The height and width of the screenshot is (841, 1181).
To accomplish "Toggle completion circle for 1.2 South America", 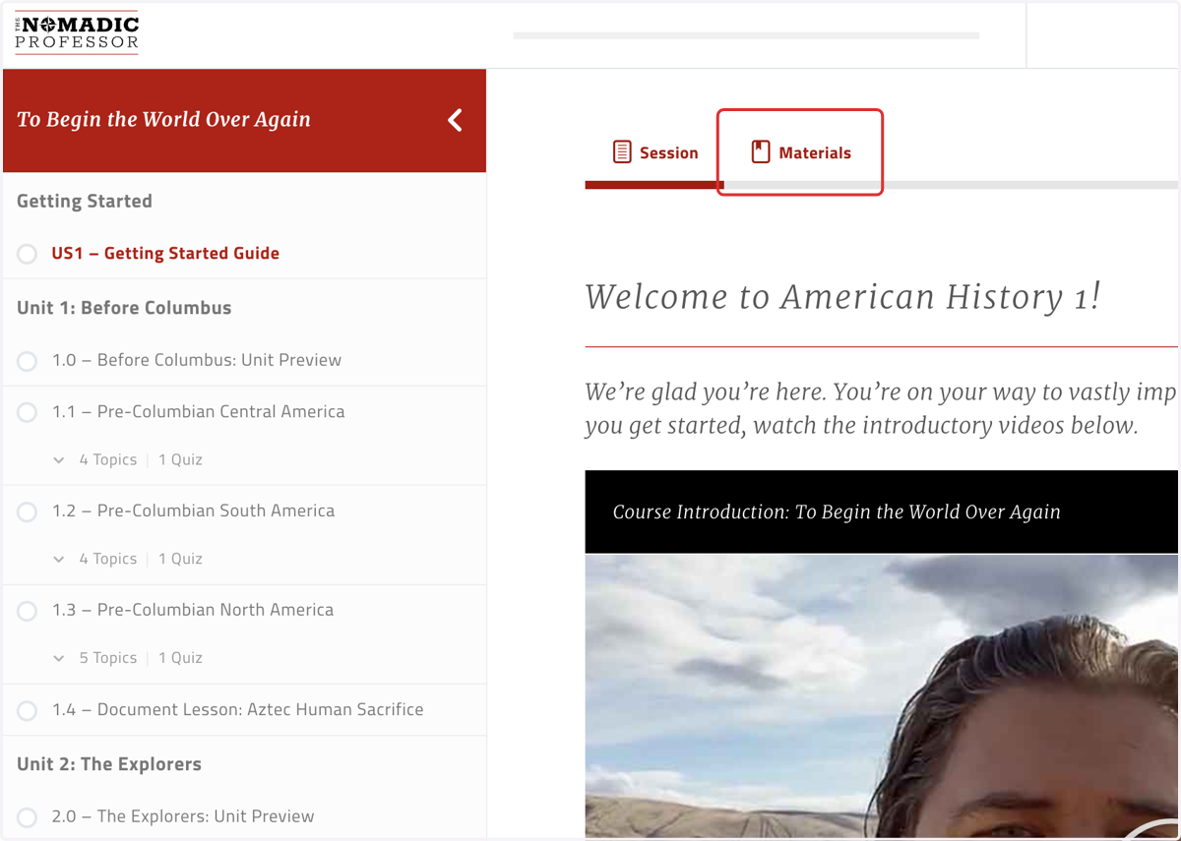I will (x=28, y=511).
